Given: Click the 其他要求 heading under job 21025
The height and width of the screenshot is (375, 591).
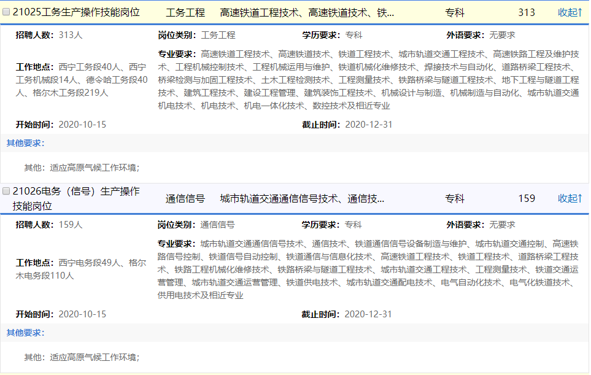Looking at the screenshot, I should pyautogui.click(x=25, y=143).
